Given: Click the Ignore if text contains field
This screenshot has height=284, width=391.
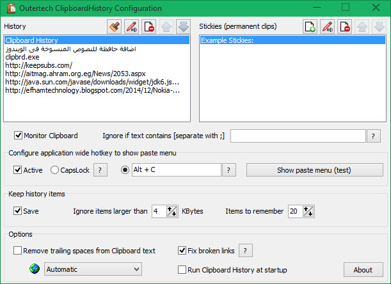Looking at the screenshot, I should pyautogui.click(x=298, y=136).
